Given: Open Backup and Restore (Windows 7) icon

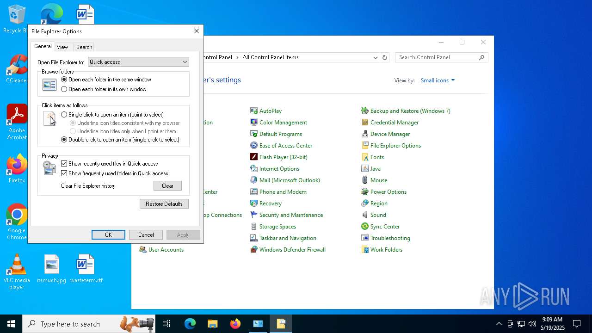Looking at the screenshot, I should tap(365, 111).
